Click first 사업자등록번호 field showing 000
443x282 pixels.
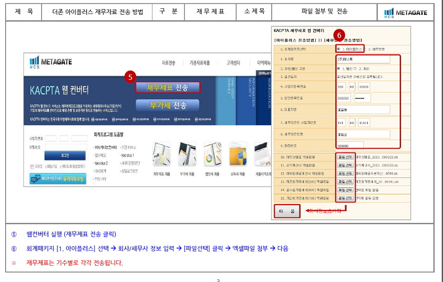pos(341,86)
